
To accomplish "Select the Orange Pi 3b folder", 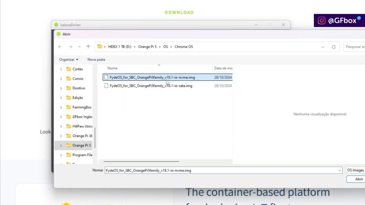I will (x=79, y=136).
